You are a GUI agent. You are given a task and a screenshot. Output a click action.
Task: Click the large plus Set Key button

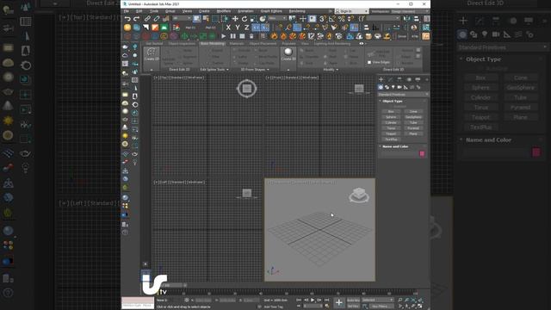338,302
